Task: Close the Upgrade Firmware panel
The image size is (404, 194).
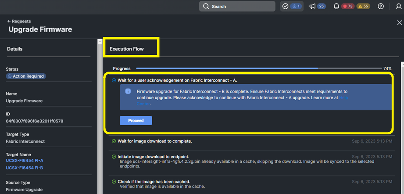Action: pos(399,23)
